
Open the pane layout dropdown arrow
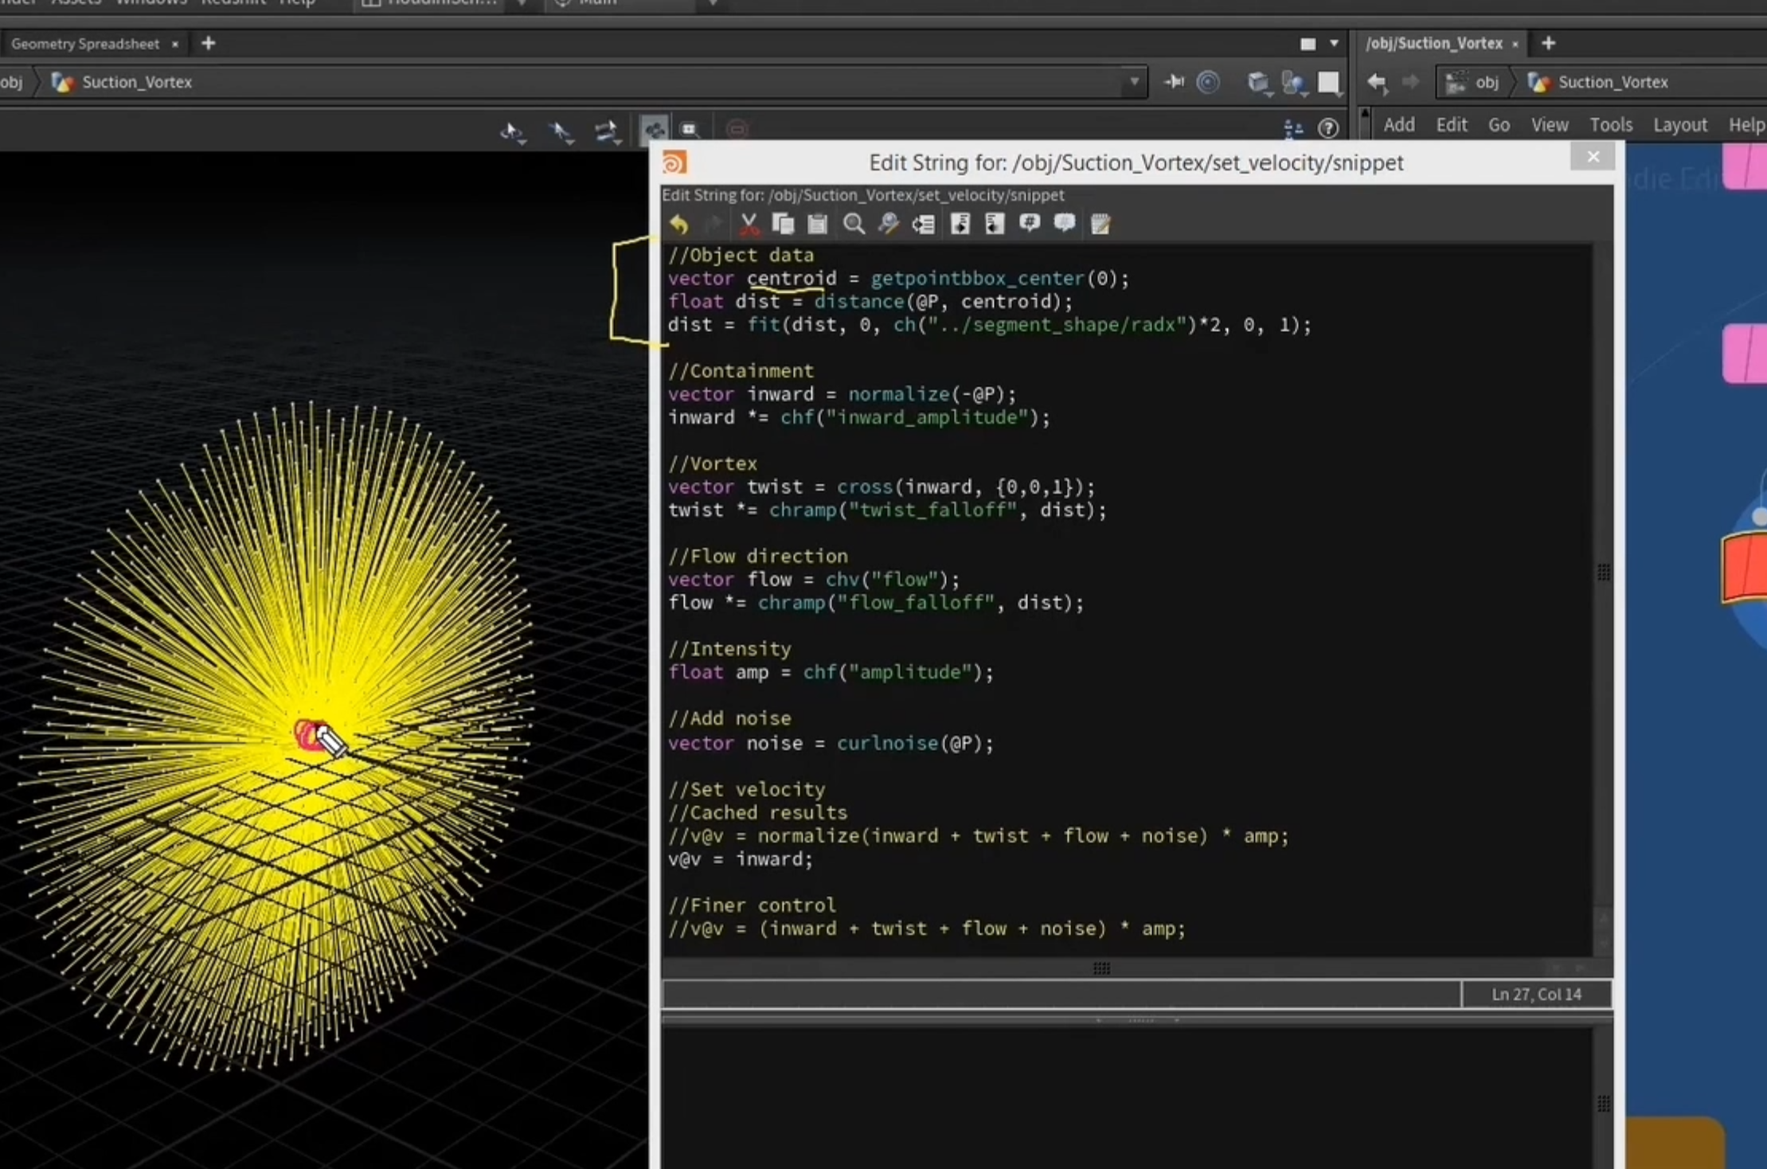(x=1334, y=43)
